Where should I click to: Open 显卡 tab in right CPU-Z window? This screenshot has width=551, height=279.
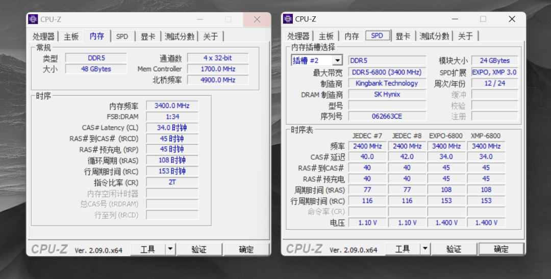[403, 36]
